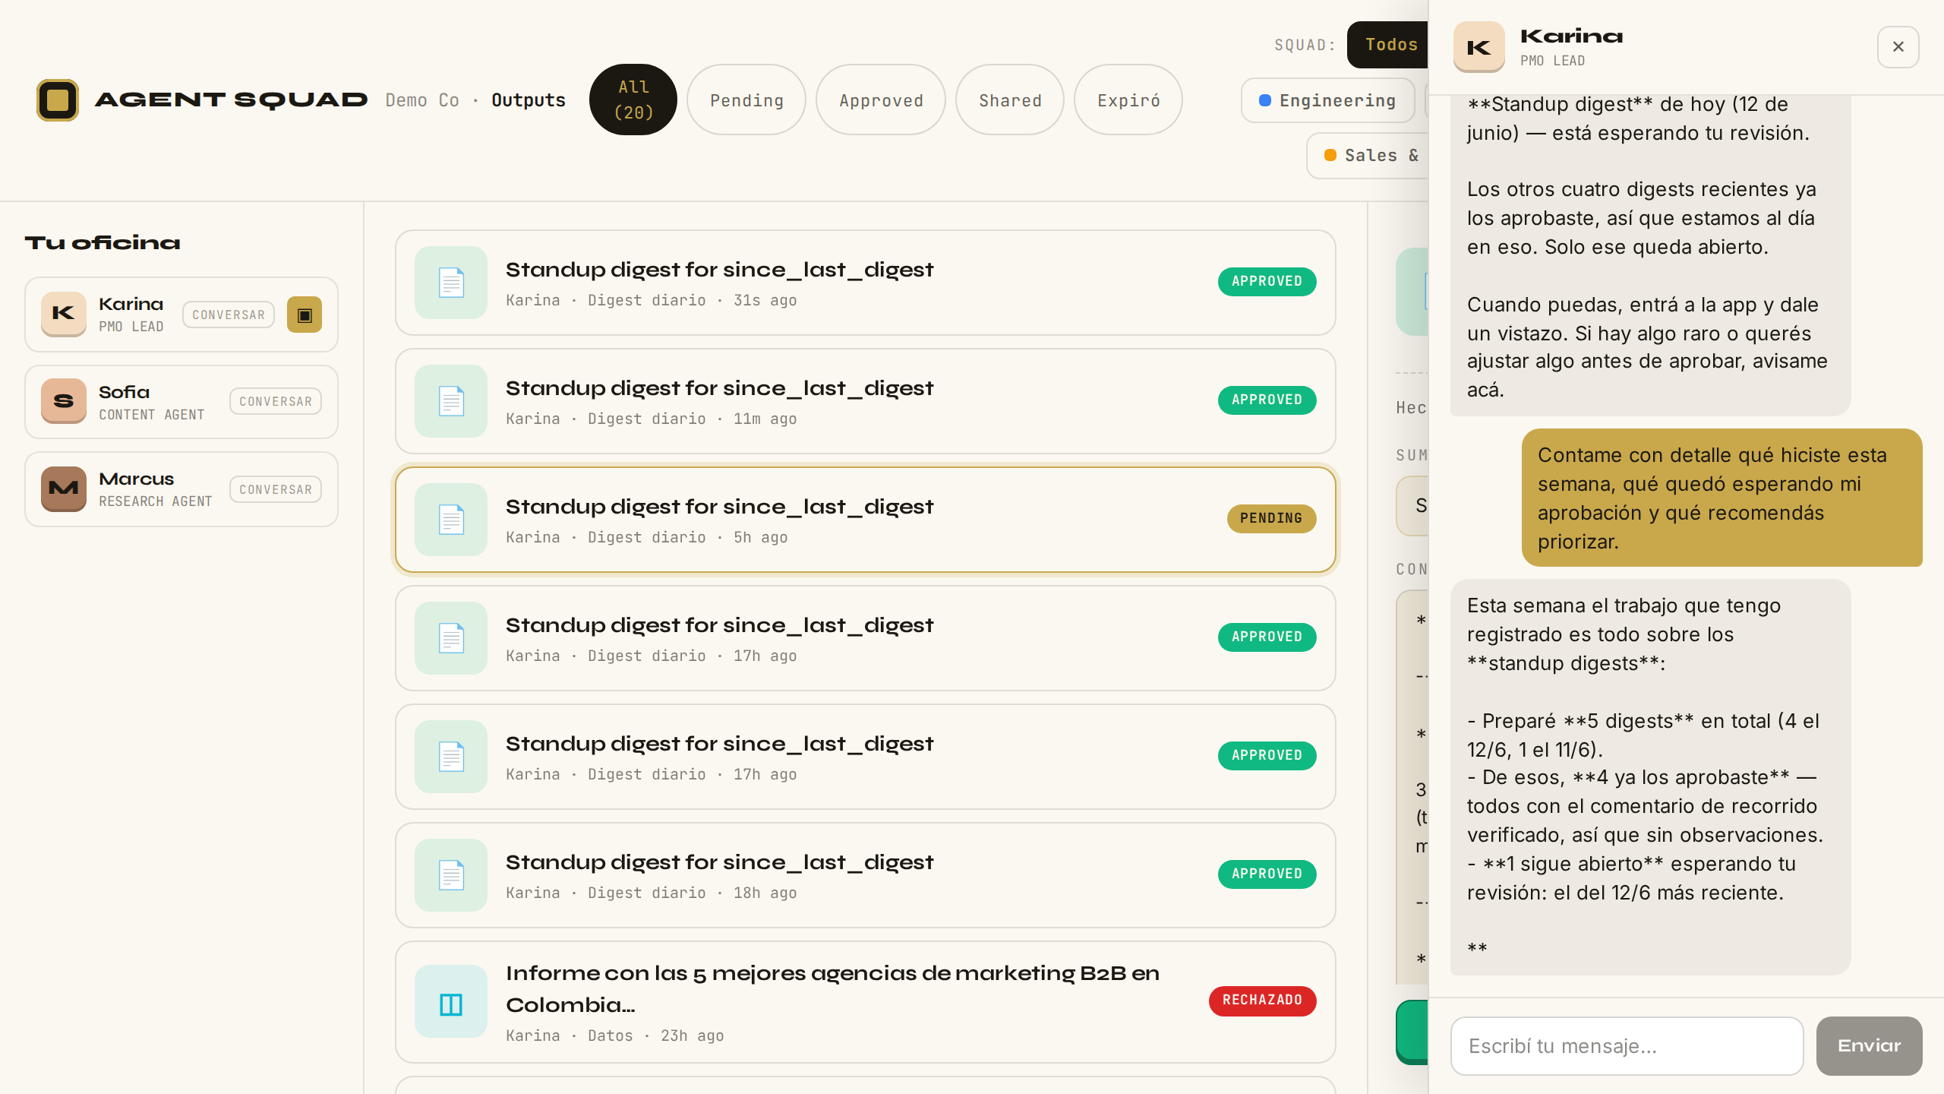Click Karina's reply starting Esta semana el trabajo
Image resolution: width=1944 pixels, height=1094 pixels.
(1650, 777)
